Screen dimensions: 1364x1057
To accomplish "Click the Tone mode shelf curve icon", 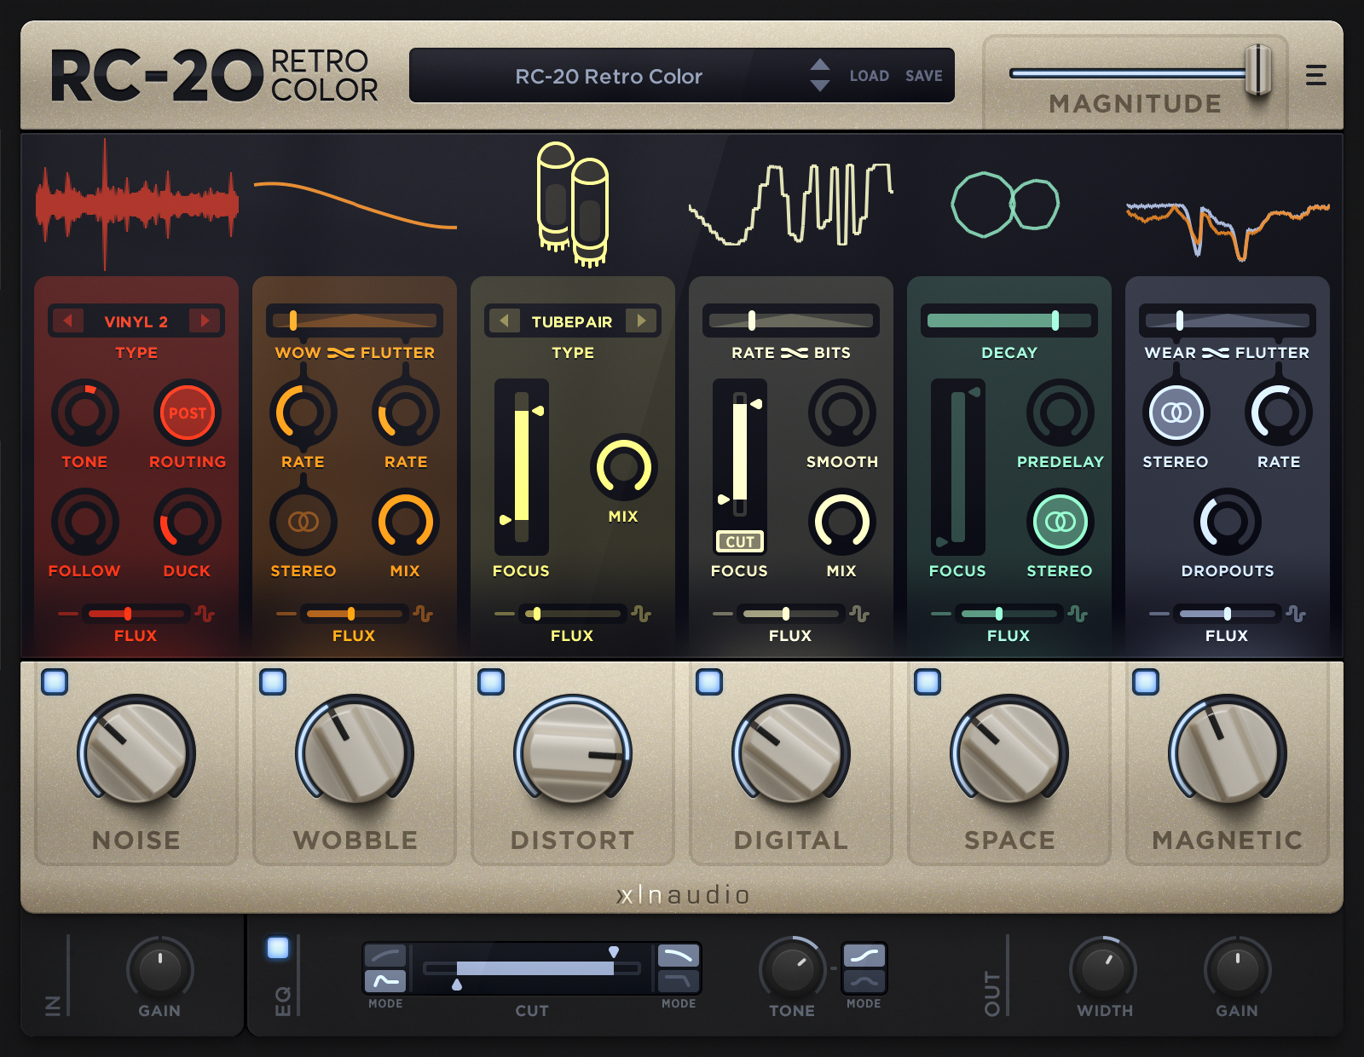I will coord(864,955).
